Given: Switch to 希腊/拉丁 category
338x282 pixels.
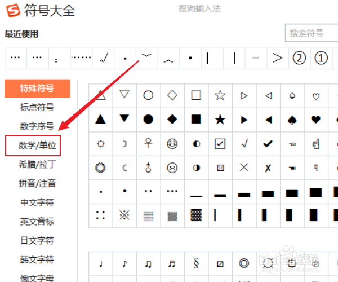Looking at the screenshot, I should point(37,165).
